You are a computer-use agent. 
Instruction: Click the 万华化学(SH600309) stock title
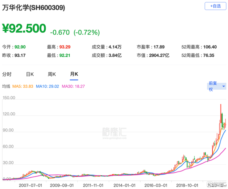pyautogui.click(x=34, y=7)
